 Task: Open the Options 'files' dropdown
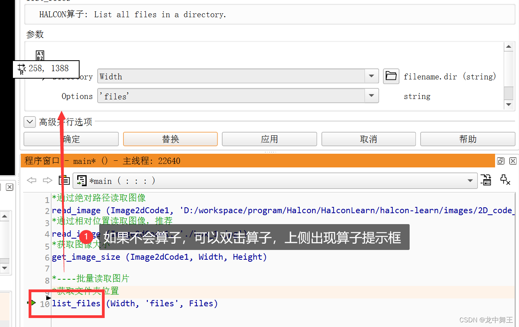pyautogui.click(x=371, y=96)
